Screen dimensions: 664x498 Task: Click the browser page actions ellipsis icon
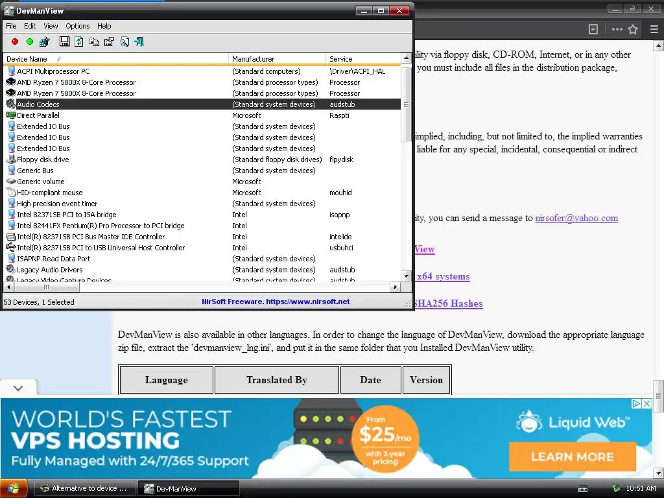click(617, 29)
